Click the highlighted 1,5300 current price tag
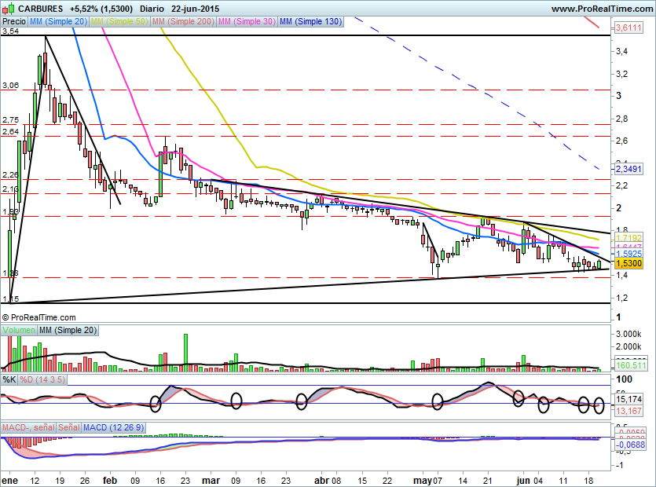Image resolution: width=656 pixels, height=487 pixels. [x=629, y=265]
